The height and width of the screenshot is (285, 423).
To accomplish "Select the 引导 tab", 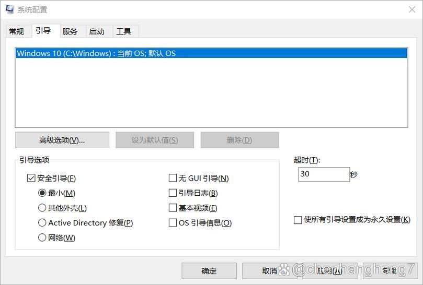I will (43, 31).
